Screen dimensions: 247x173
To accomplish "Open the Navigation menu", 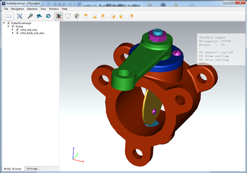I will click(x=17, y=9).
